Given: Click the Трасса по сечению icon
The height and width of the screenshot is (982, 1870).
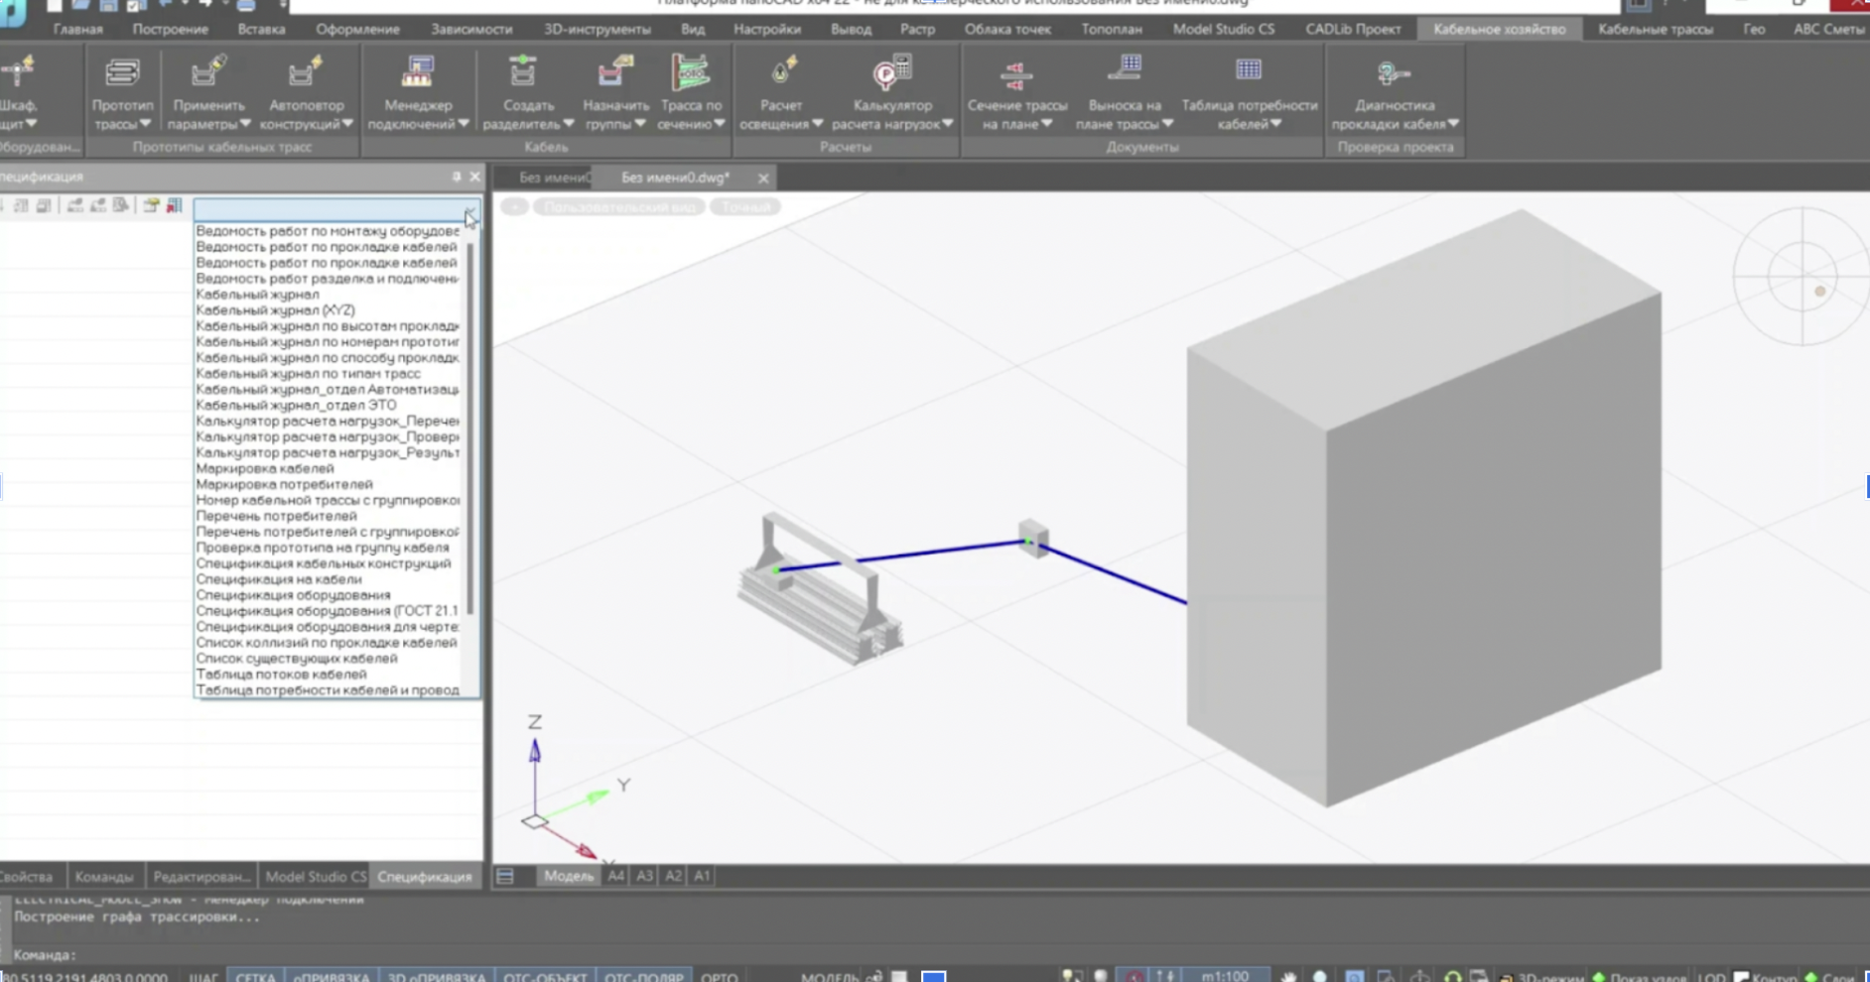Looking at the screenshot, I should pyautogui.click(x=691, y=73).
